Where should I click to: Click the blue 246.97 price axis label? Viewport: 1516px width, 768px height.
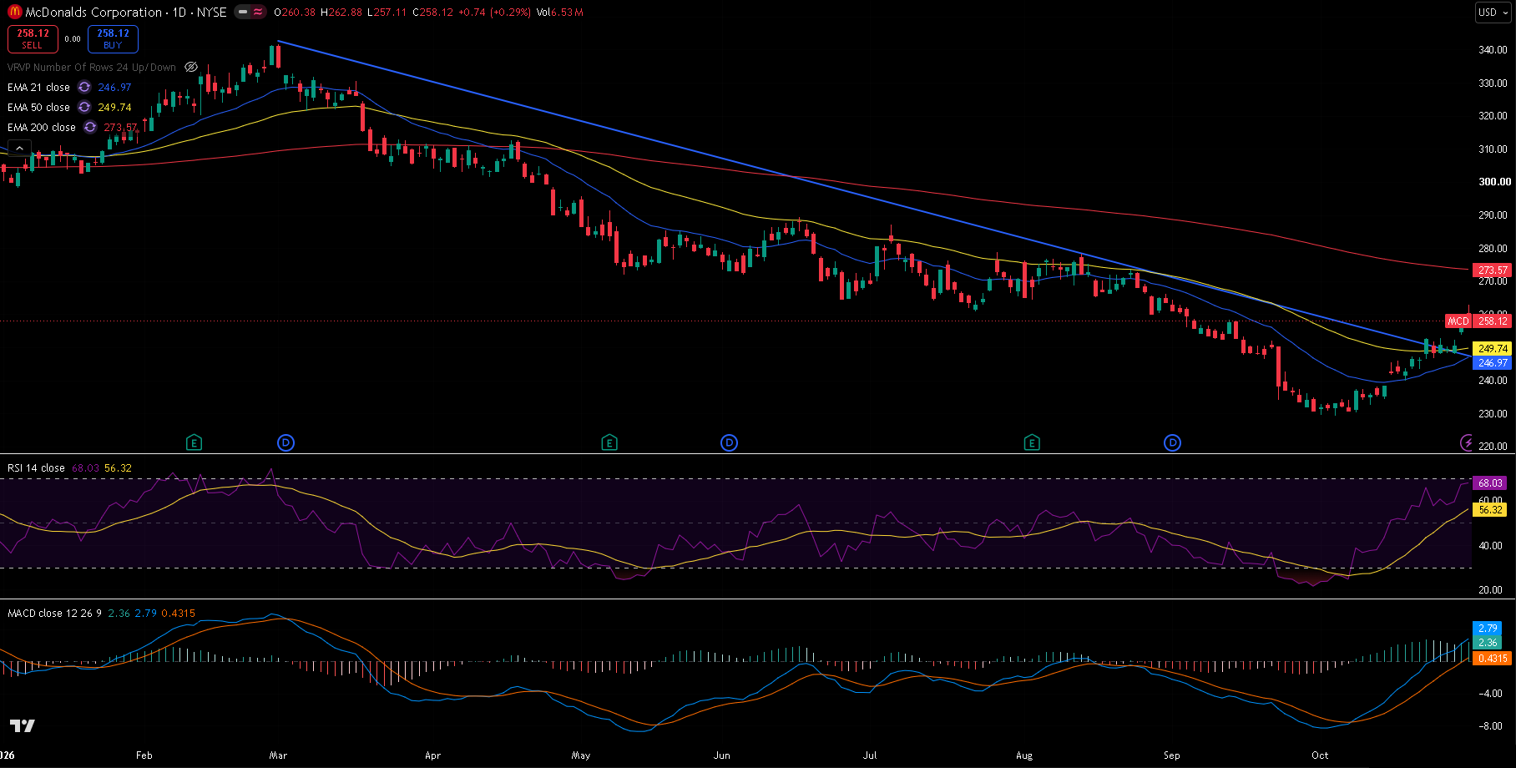click(x=1493, y=363)
